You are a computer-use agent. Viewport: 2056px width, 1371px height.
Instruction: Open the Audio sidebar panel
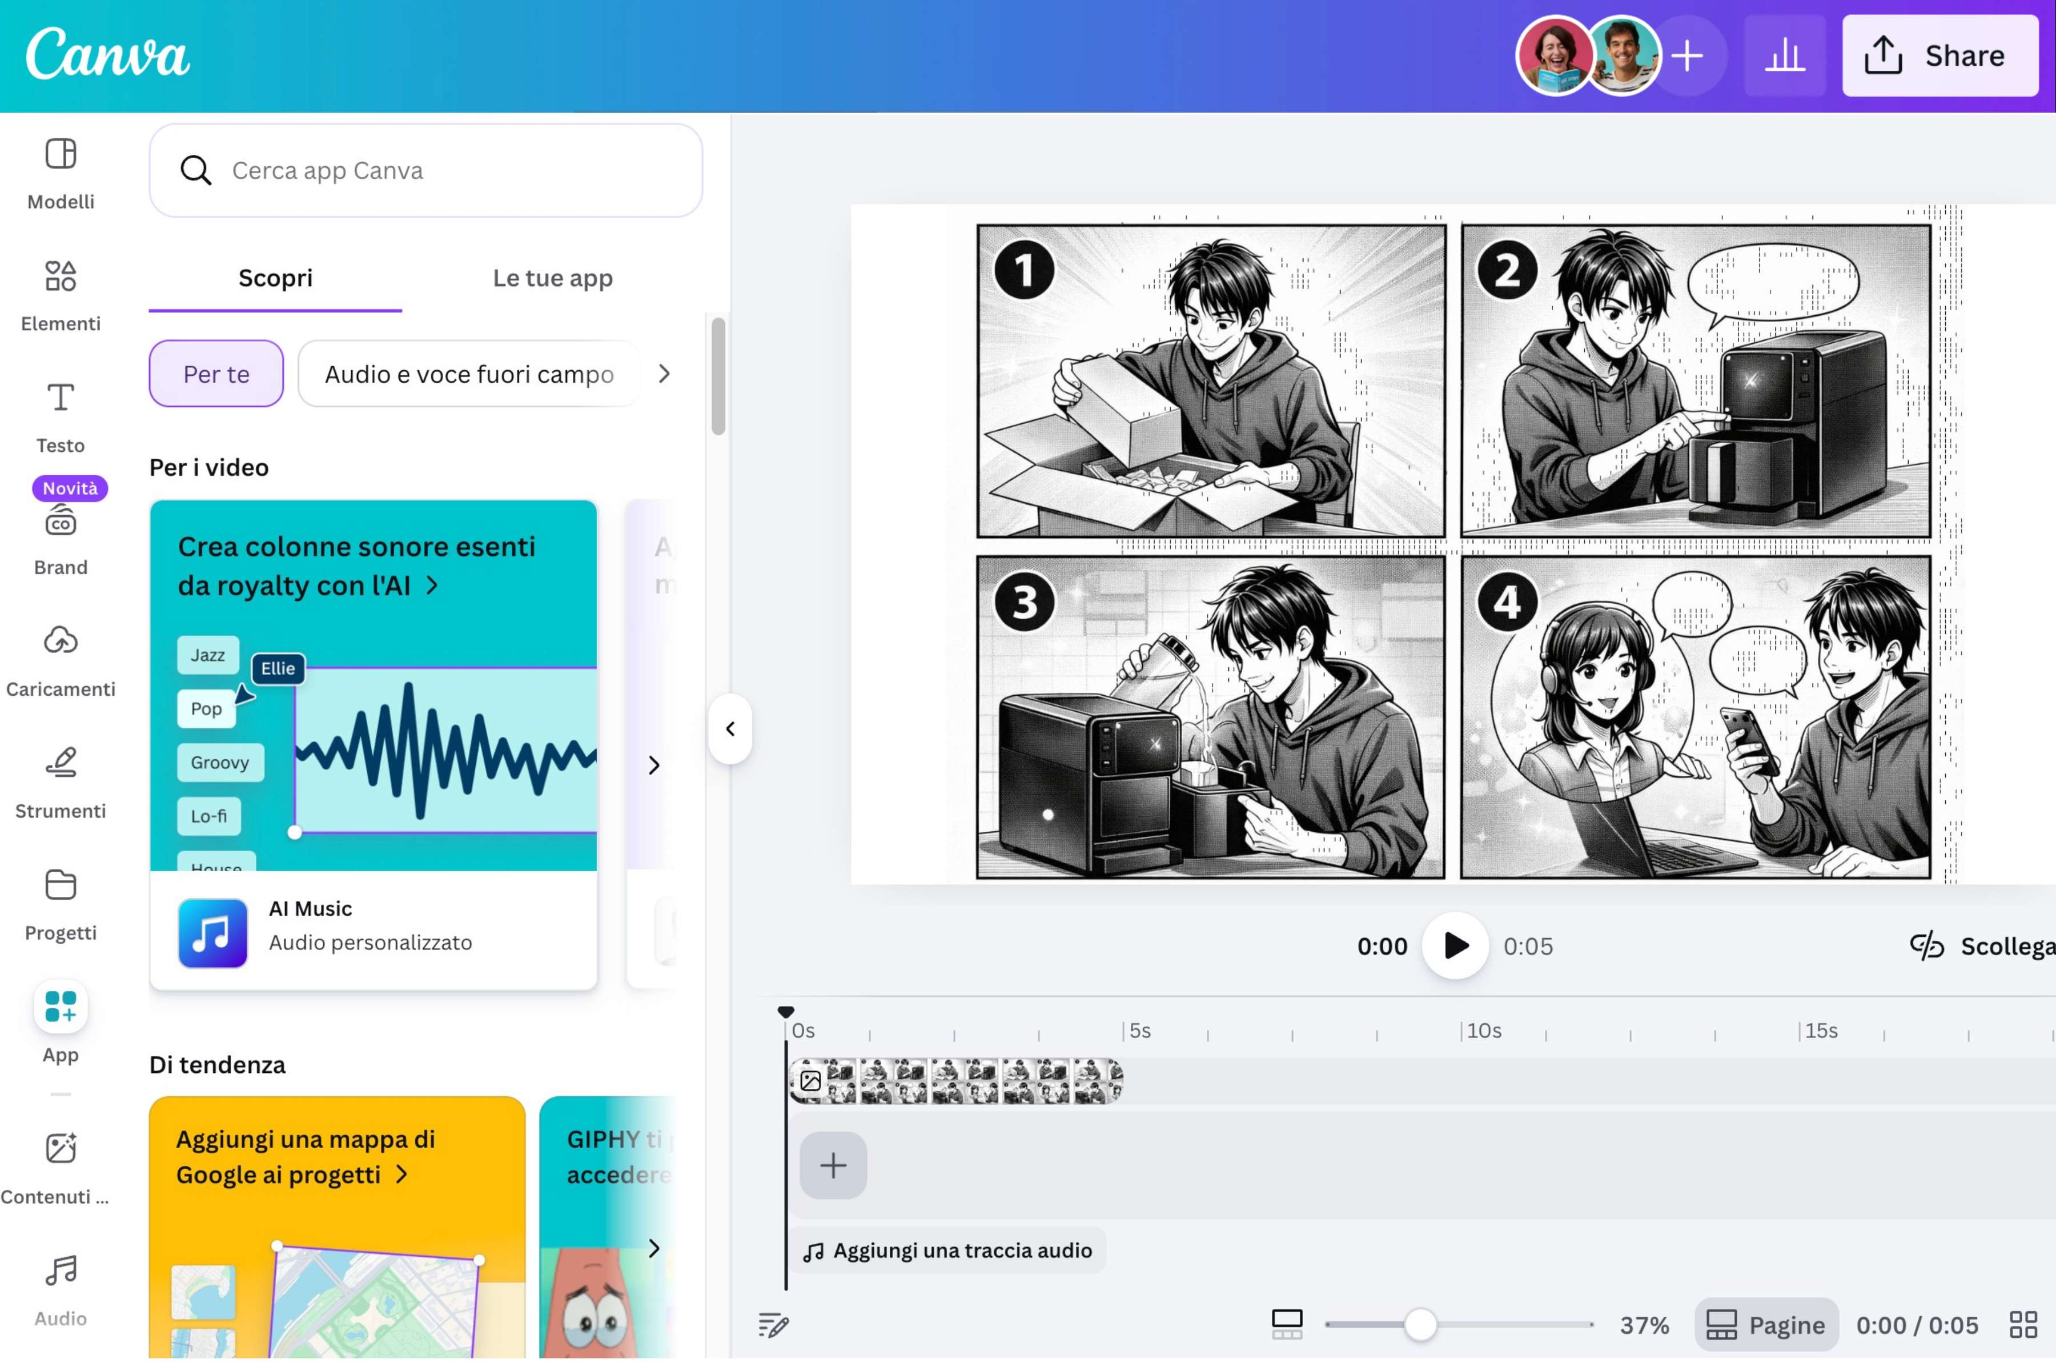click(61, 1292)
